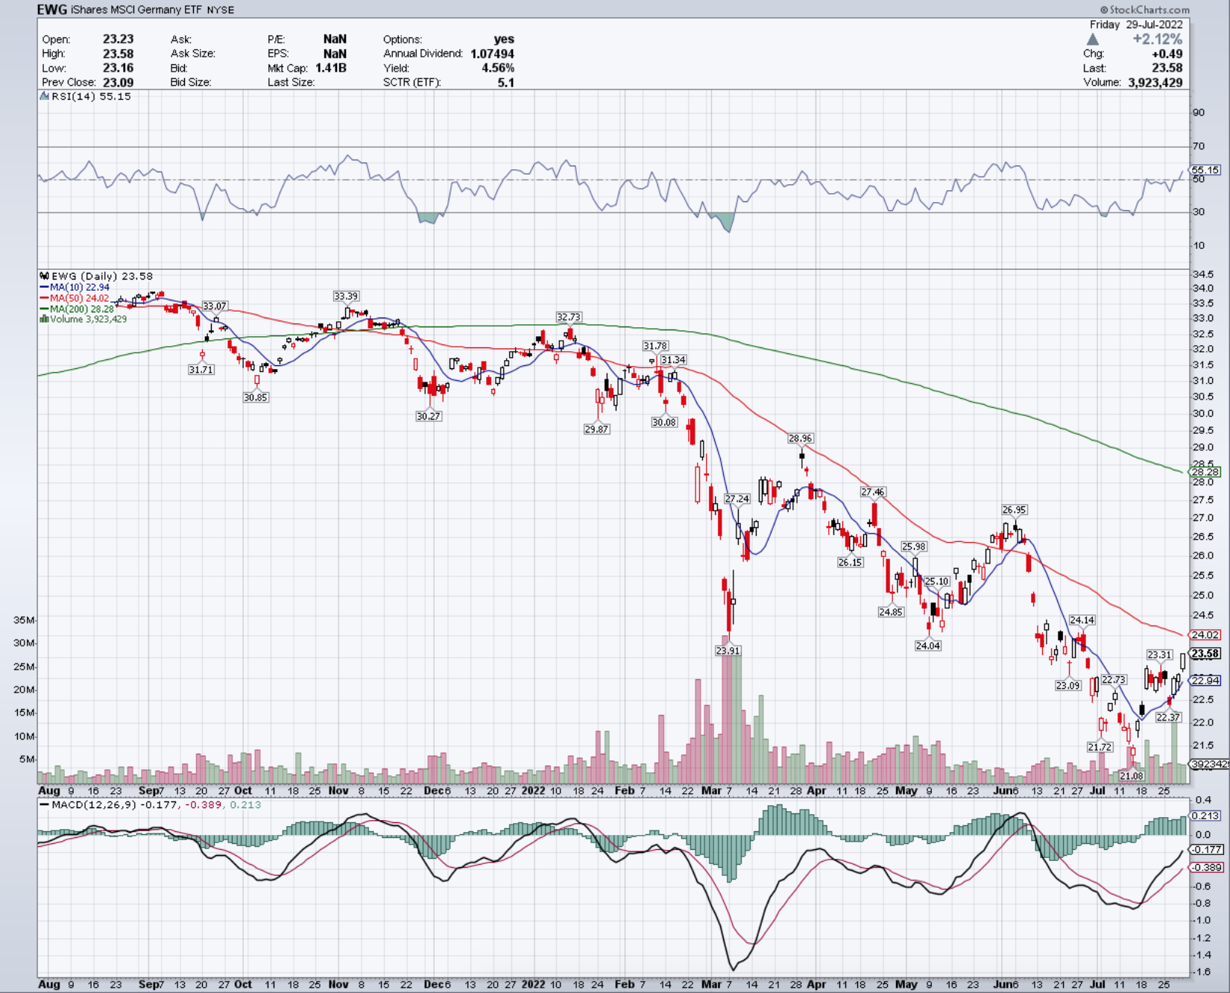Click the 33.39 price high annotation
The image size is (1230, 993).
[346, 296]
